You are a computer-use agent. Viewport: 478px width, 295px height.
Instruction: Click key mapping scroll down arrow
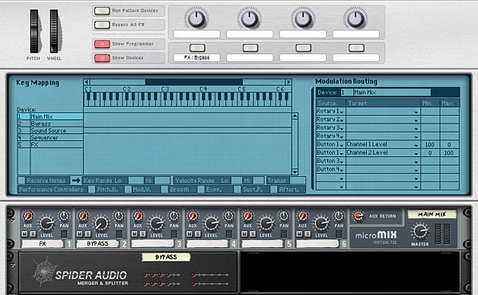295,172
